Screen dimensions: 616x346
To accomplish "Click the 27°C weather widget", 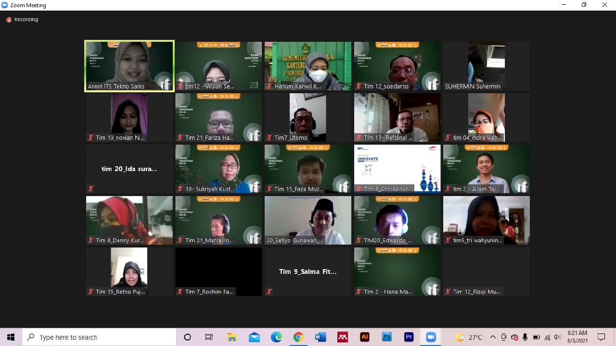I will (x=469, y=337).
